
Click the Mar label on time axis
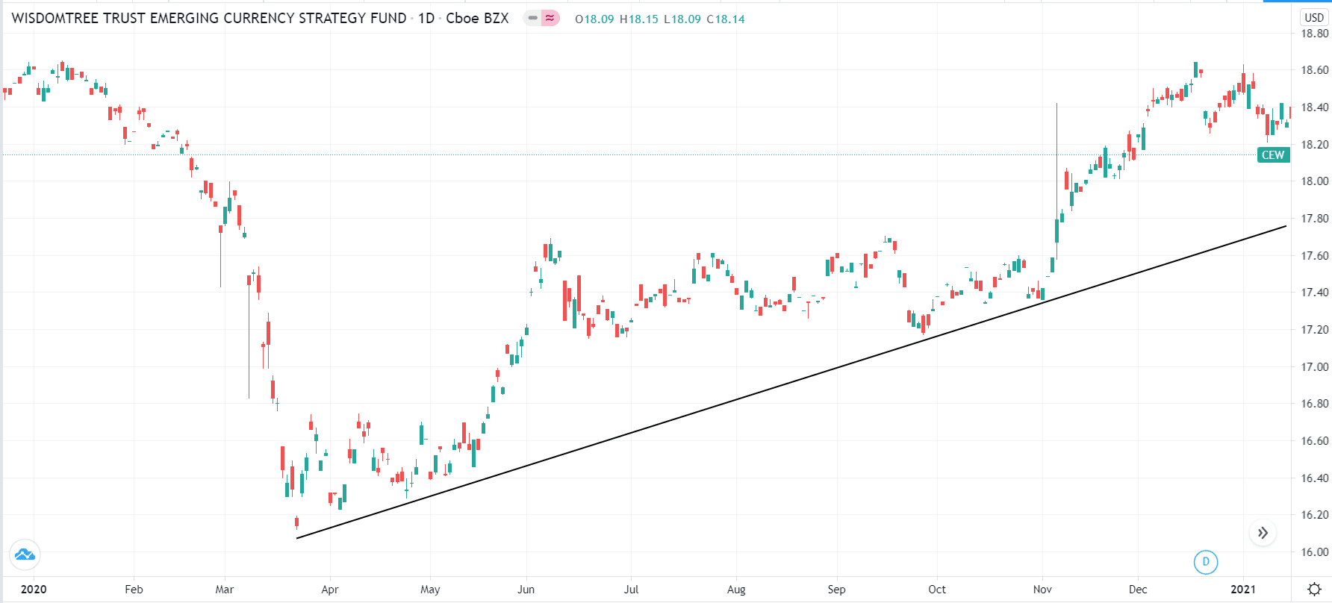coord(225,590)
